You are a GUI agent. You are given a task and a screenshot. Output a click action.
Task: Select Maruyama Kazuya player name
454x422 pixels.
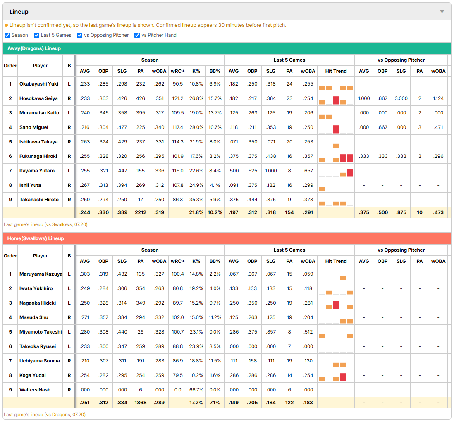point(41,274)
